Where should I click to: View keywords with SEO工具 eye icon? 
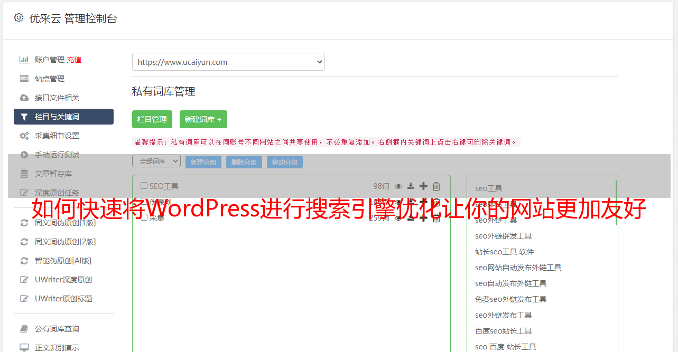tap(398, 186)
